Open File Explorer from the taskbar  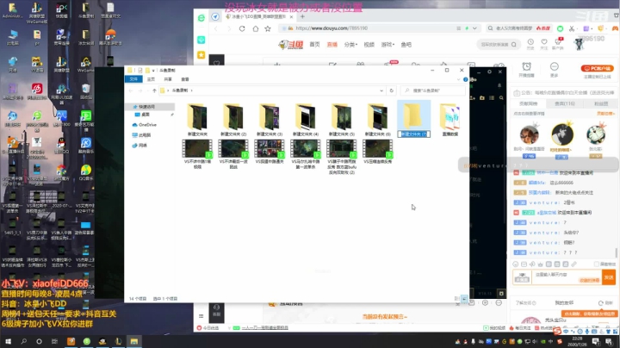[x=134, y=341]
